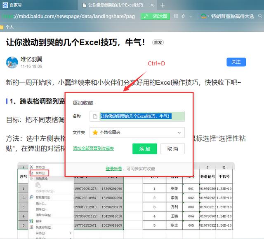Switch to the 让你激动到哭的几个Excel技巧 tab
Viewport: 264px width, 239px height.
tap(116, 5)
